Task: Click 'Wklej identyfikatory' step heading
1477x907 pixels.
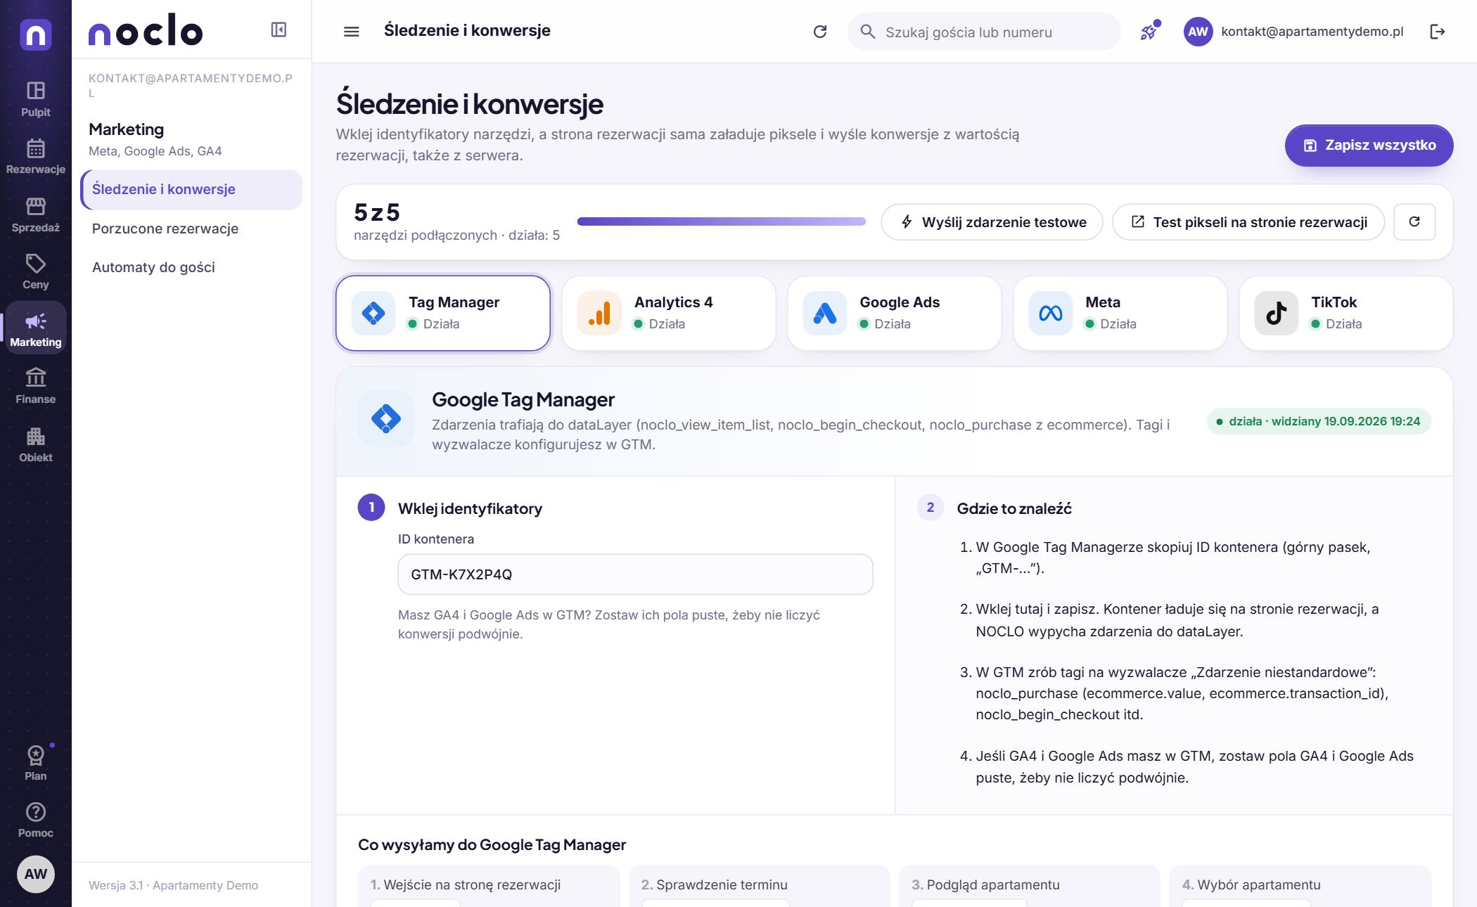Action: point(470,508)
